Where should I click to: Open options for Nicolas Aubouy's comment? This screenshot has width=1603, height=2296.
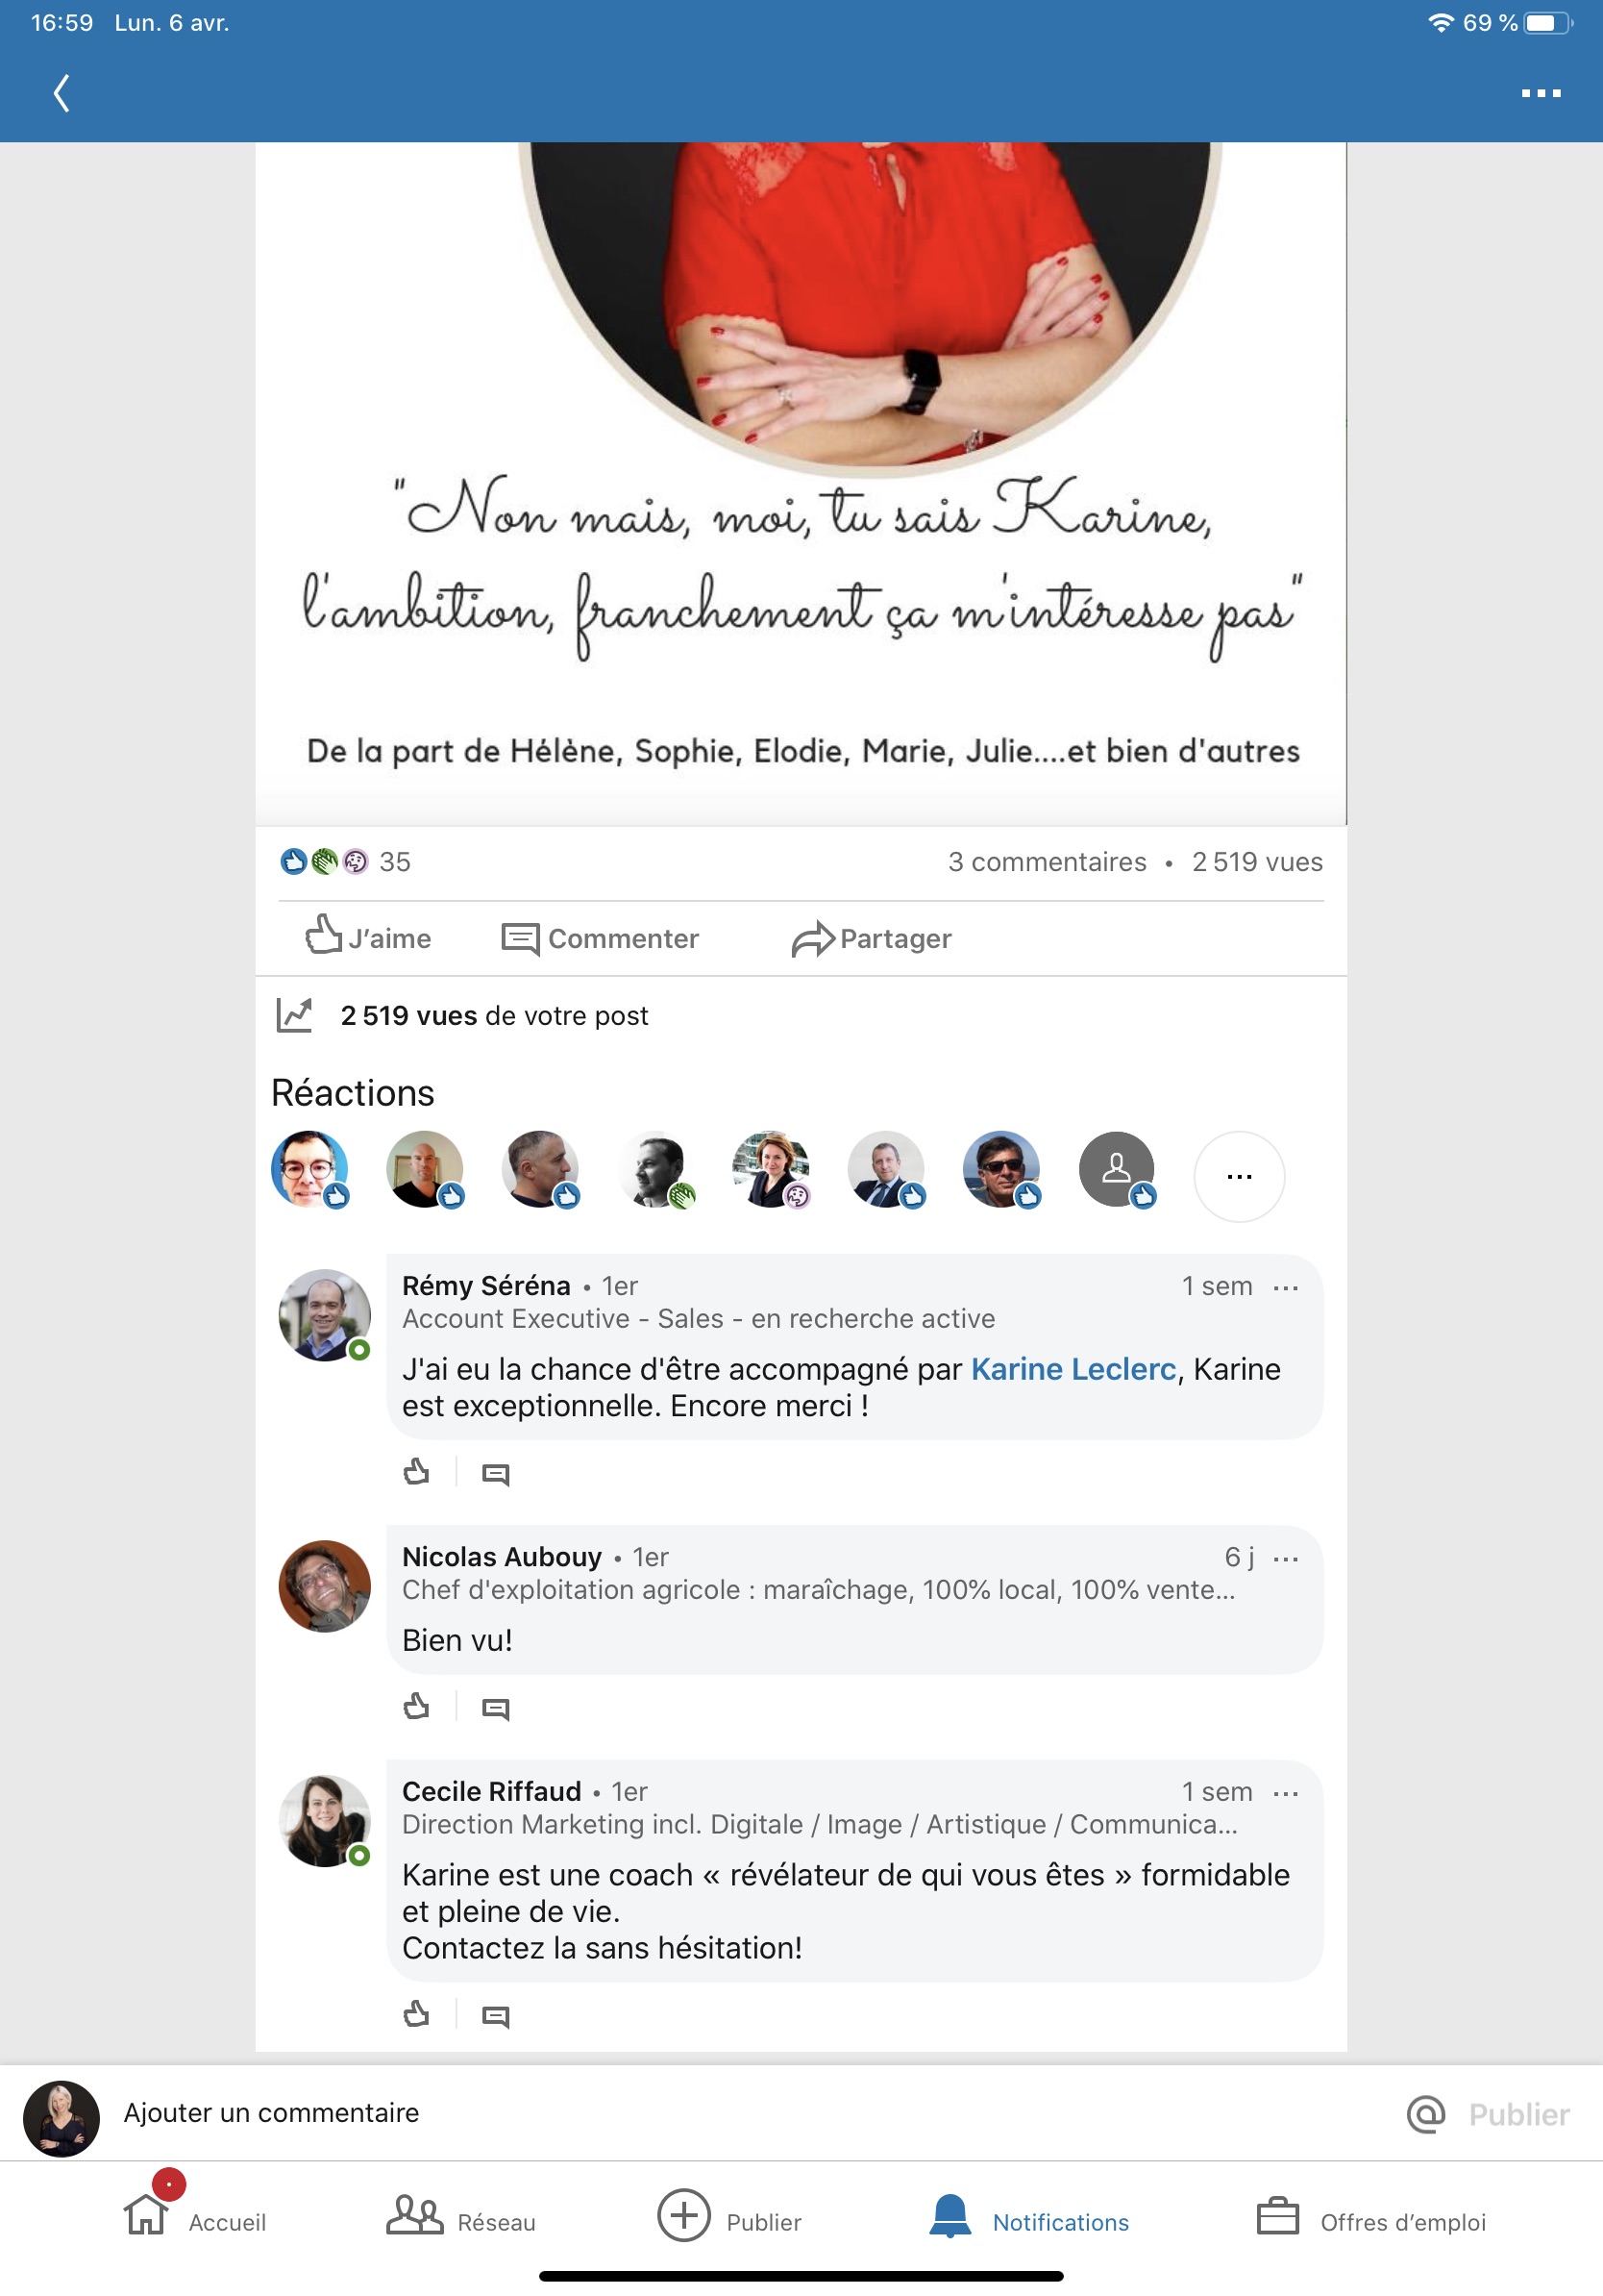(x=1286, y=1558)
